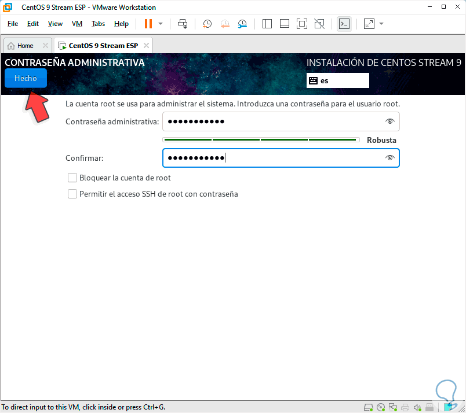Click the CD/DVD drive status icon
Screen dimensions: 466x413
pyautogui.click(x=381, y=407)
